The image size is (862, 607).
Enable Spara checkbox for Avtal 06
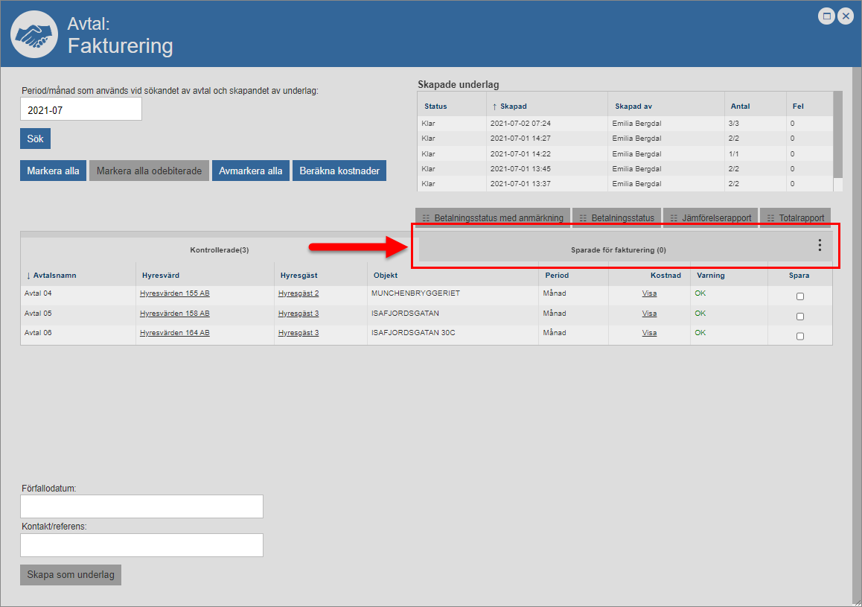tap(800, 336)
